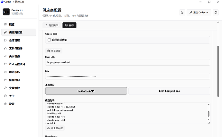The width and height of the screenshot is (222, 137).
Task: Return to list with 返回列表 button
Action: point(52,25)
